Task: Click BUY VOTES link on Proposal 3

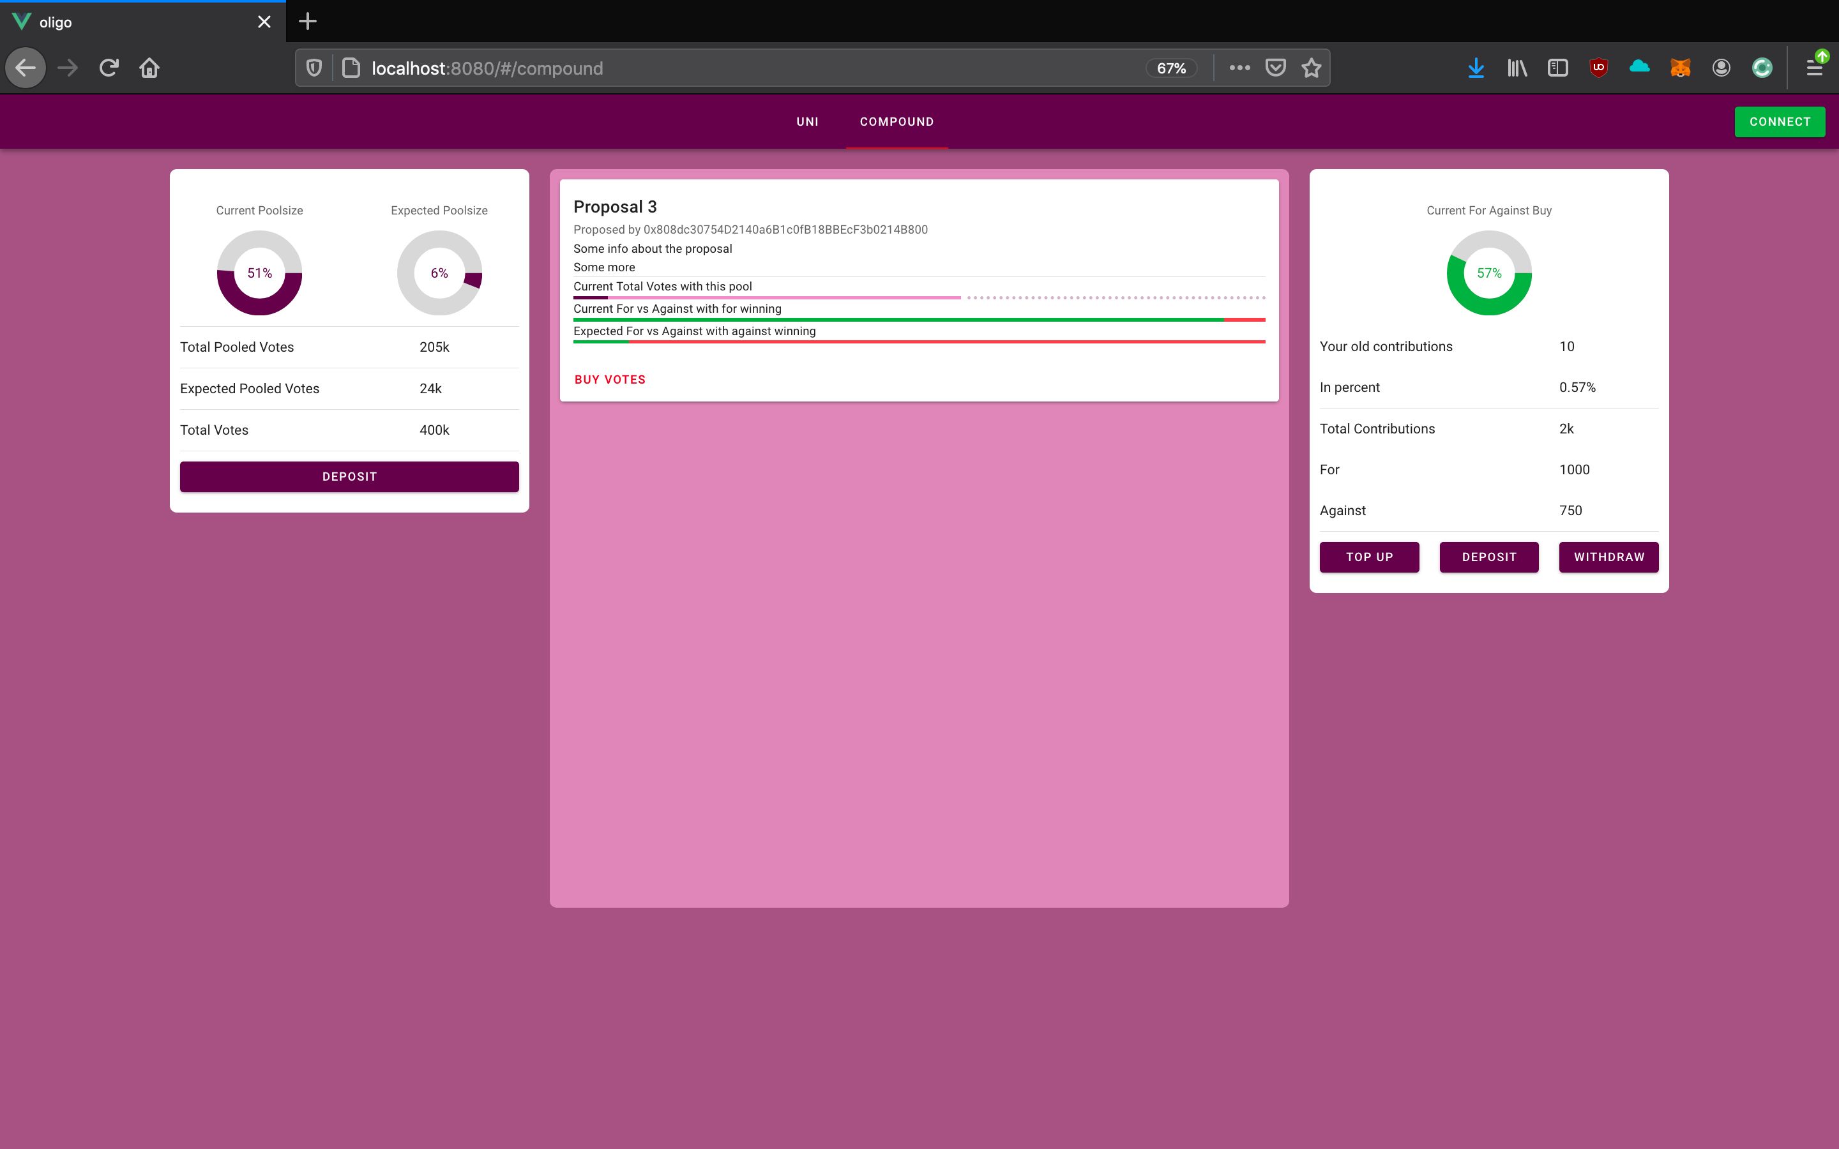Action: [609, 380]
